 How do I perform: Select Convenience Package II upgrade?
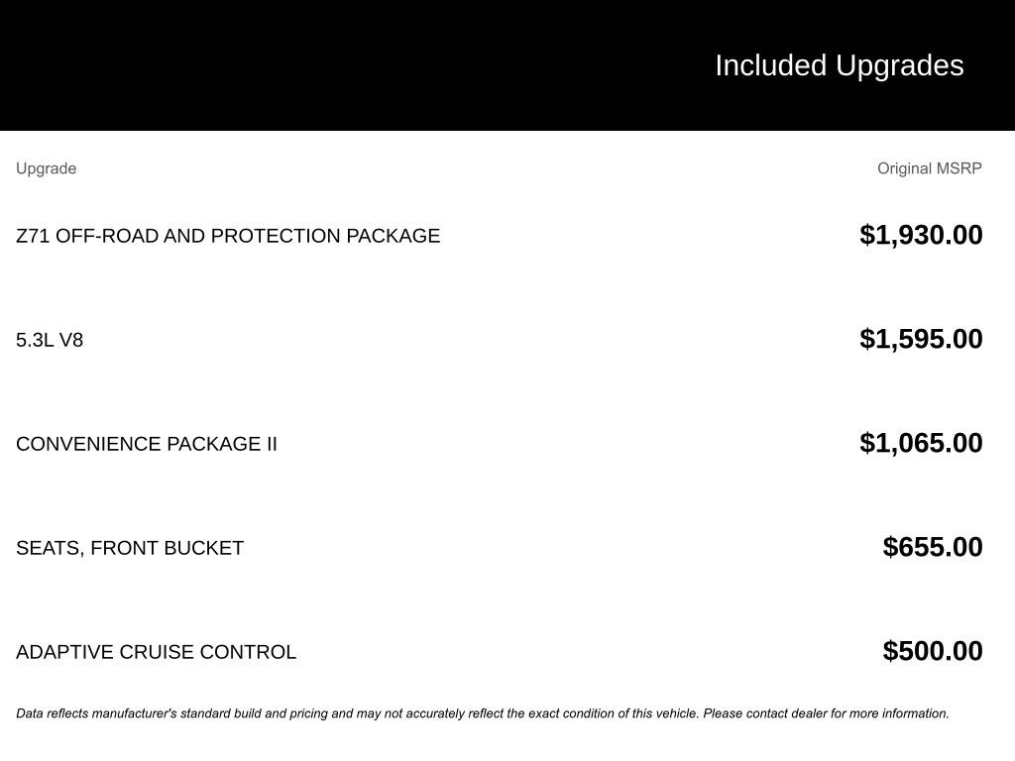tap(147, 444)
